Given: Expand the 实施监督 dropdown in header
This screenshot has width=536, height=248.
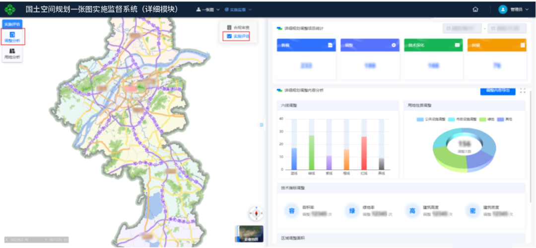Looking at the screenshot, I should click(x=238, y=9).
